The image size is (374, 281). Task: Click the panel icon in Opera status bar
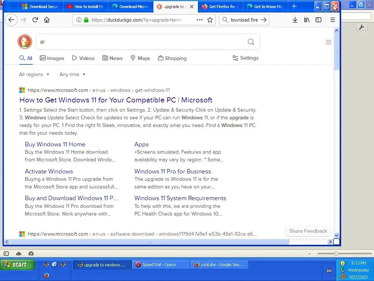tap(6, 254)
